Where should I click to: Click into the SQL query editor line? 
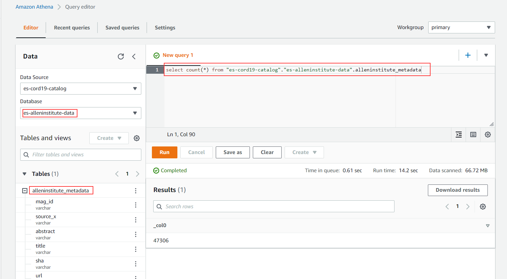294,70
